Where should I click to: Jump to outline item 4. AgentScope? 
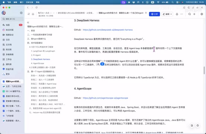click(38, 63)
